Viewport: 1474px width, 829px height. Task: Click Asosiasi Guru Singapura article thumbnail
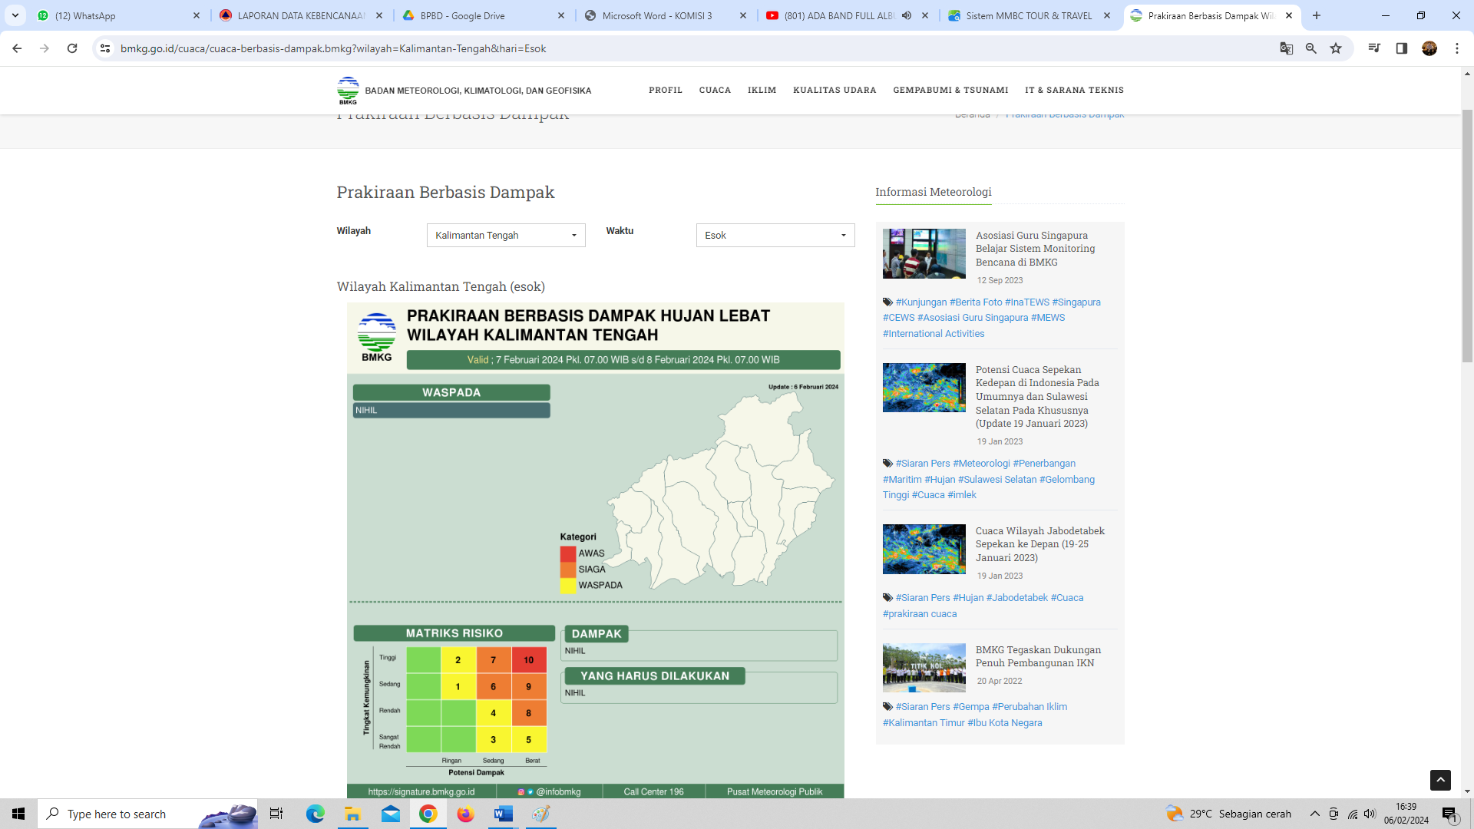point(924,253)
